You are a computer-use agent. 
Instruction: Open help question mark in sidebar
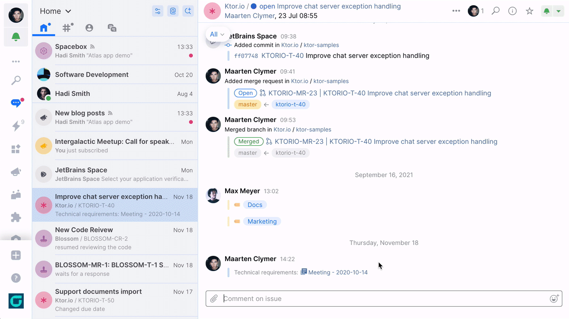pyautogui.click(x=16, y=278)
